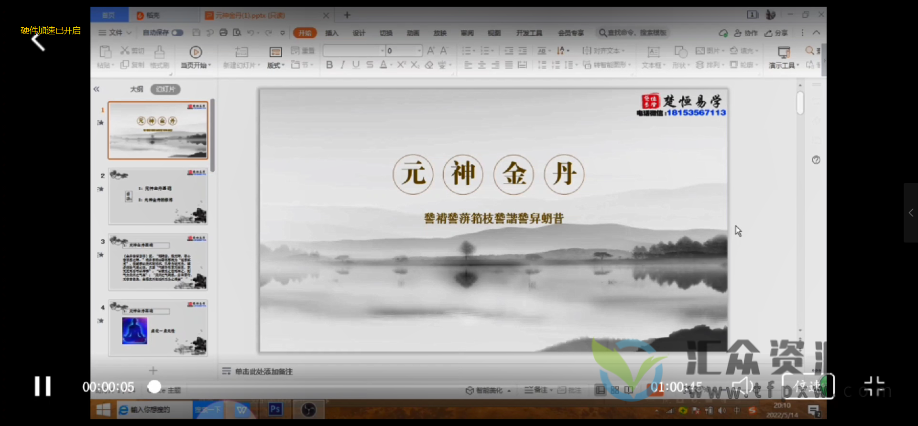Click the format painter brush

(160, 52)
